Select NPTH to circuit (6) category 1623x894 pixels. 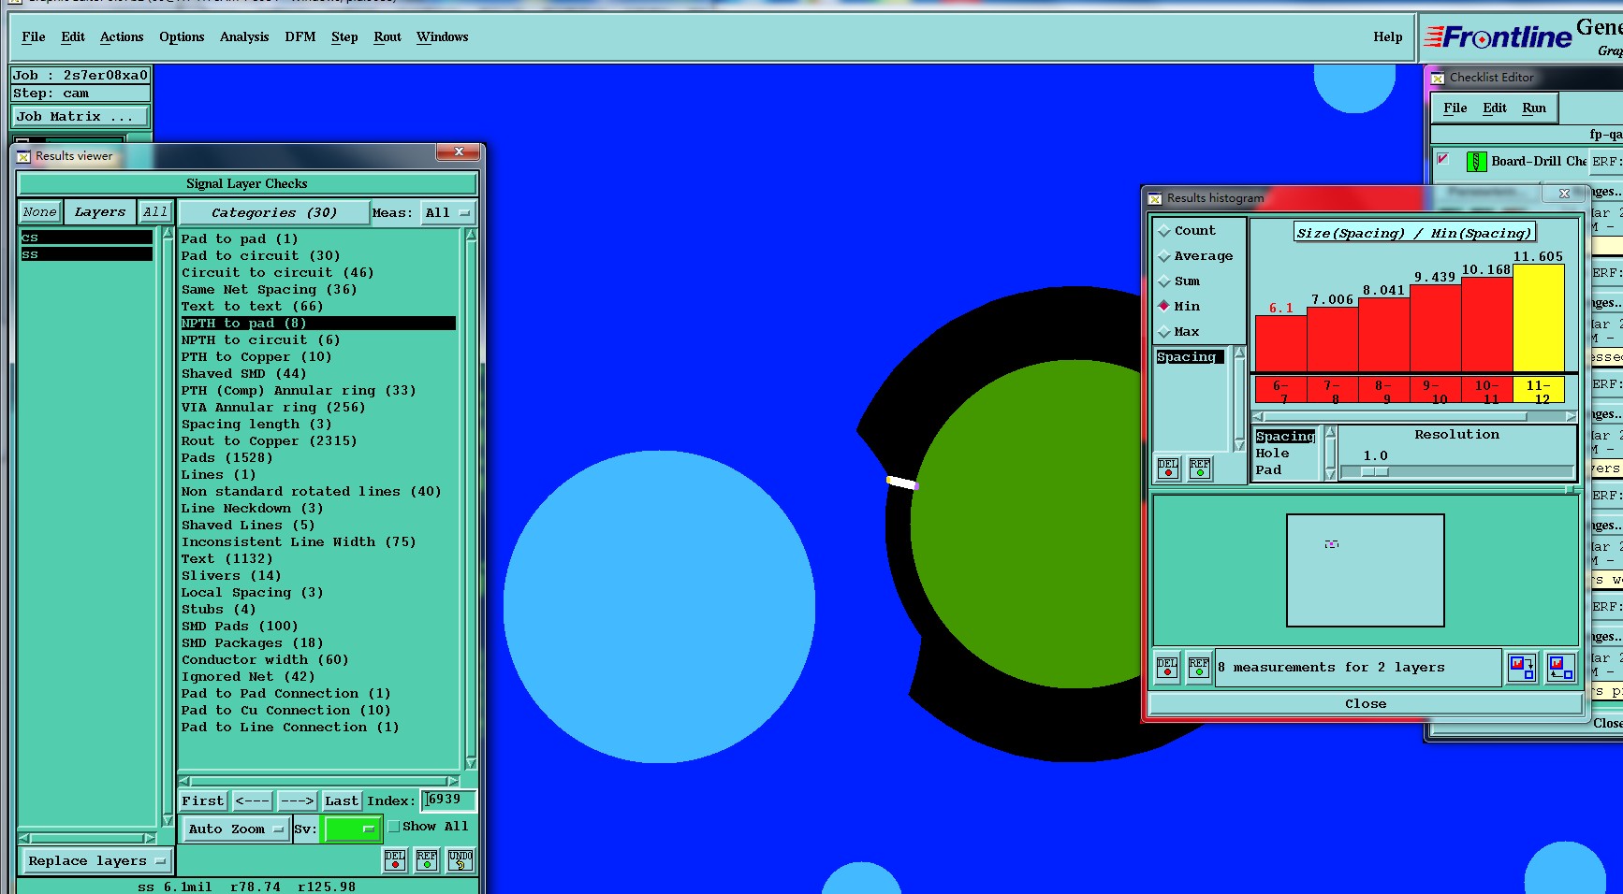(261, 340)
